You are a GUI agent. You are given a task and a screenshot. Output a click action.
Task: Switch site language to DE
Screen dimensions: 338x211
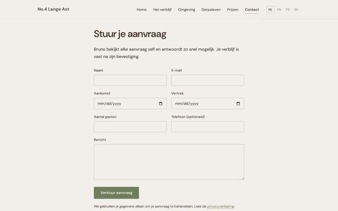(x=296, y=9)
